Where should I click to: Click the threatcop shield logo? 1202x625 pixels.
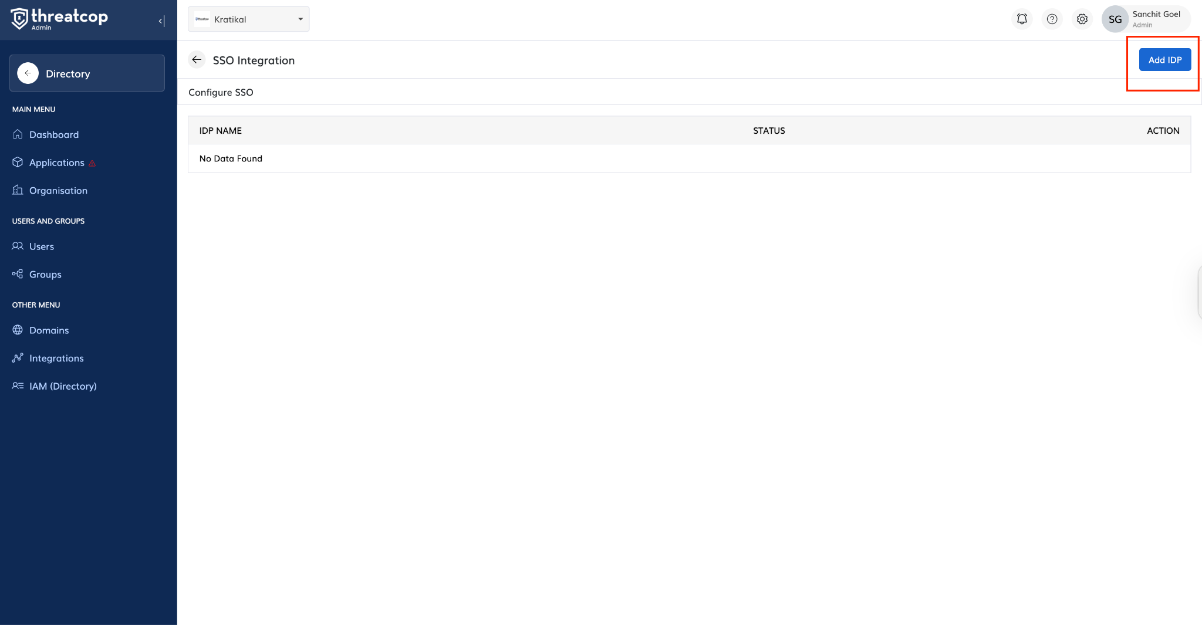coord(19,19)
